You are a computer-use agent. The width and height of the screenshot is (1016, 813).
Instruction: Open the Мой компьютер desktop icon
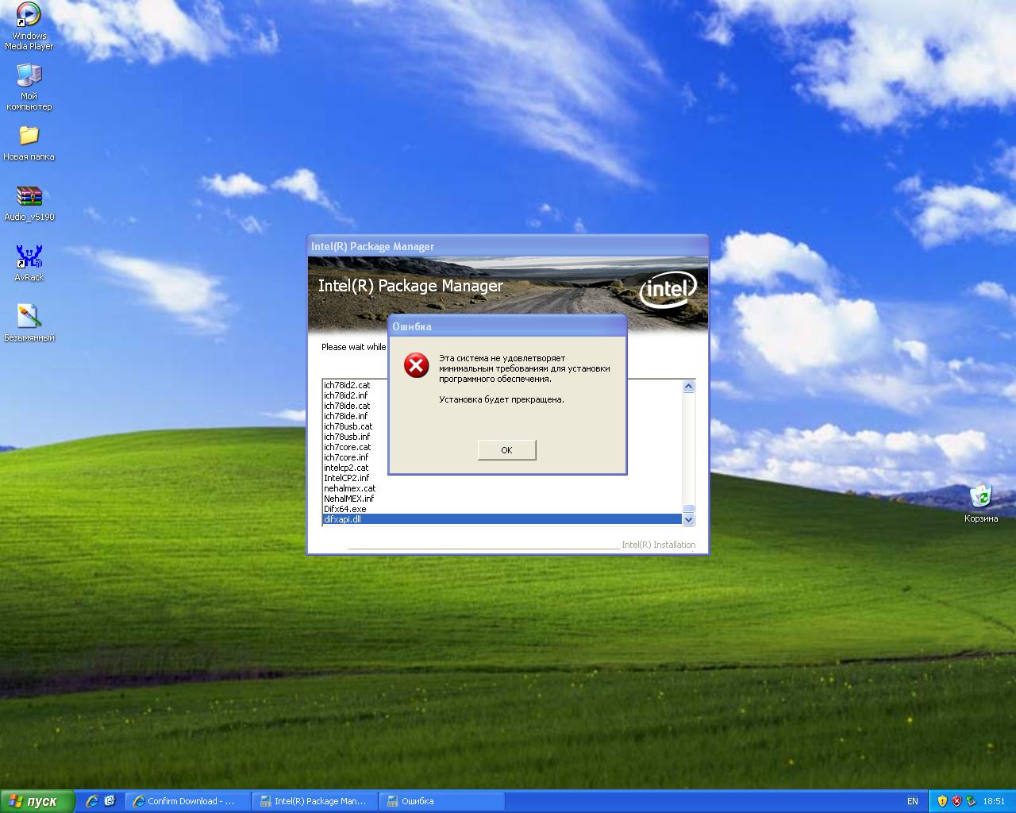(x=29, y=87)
